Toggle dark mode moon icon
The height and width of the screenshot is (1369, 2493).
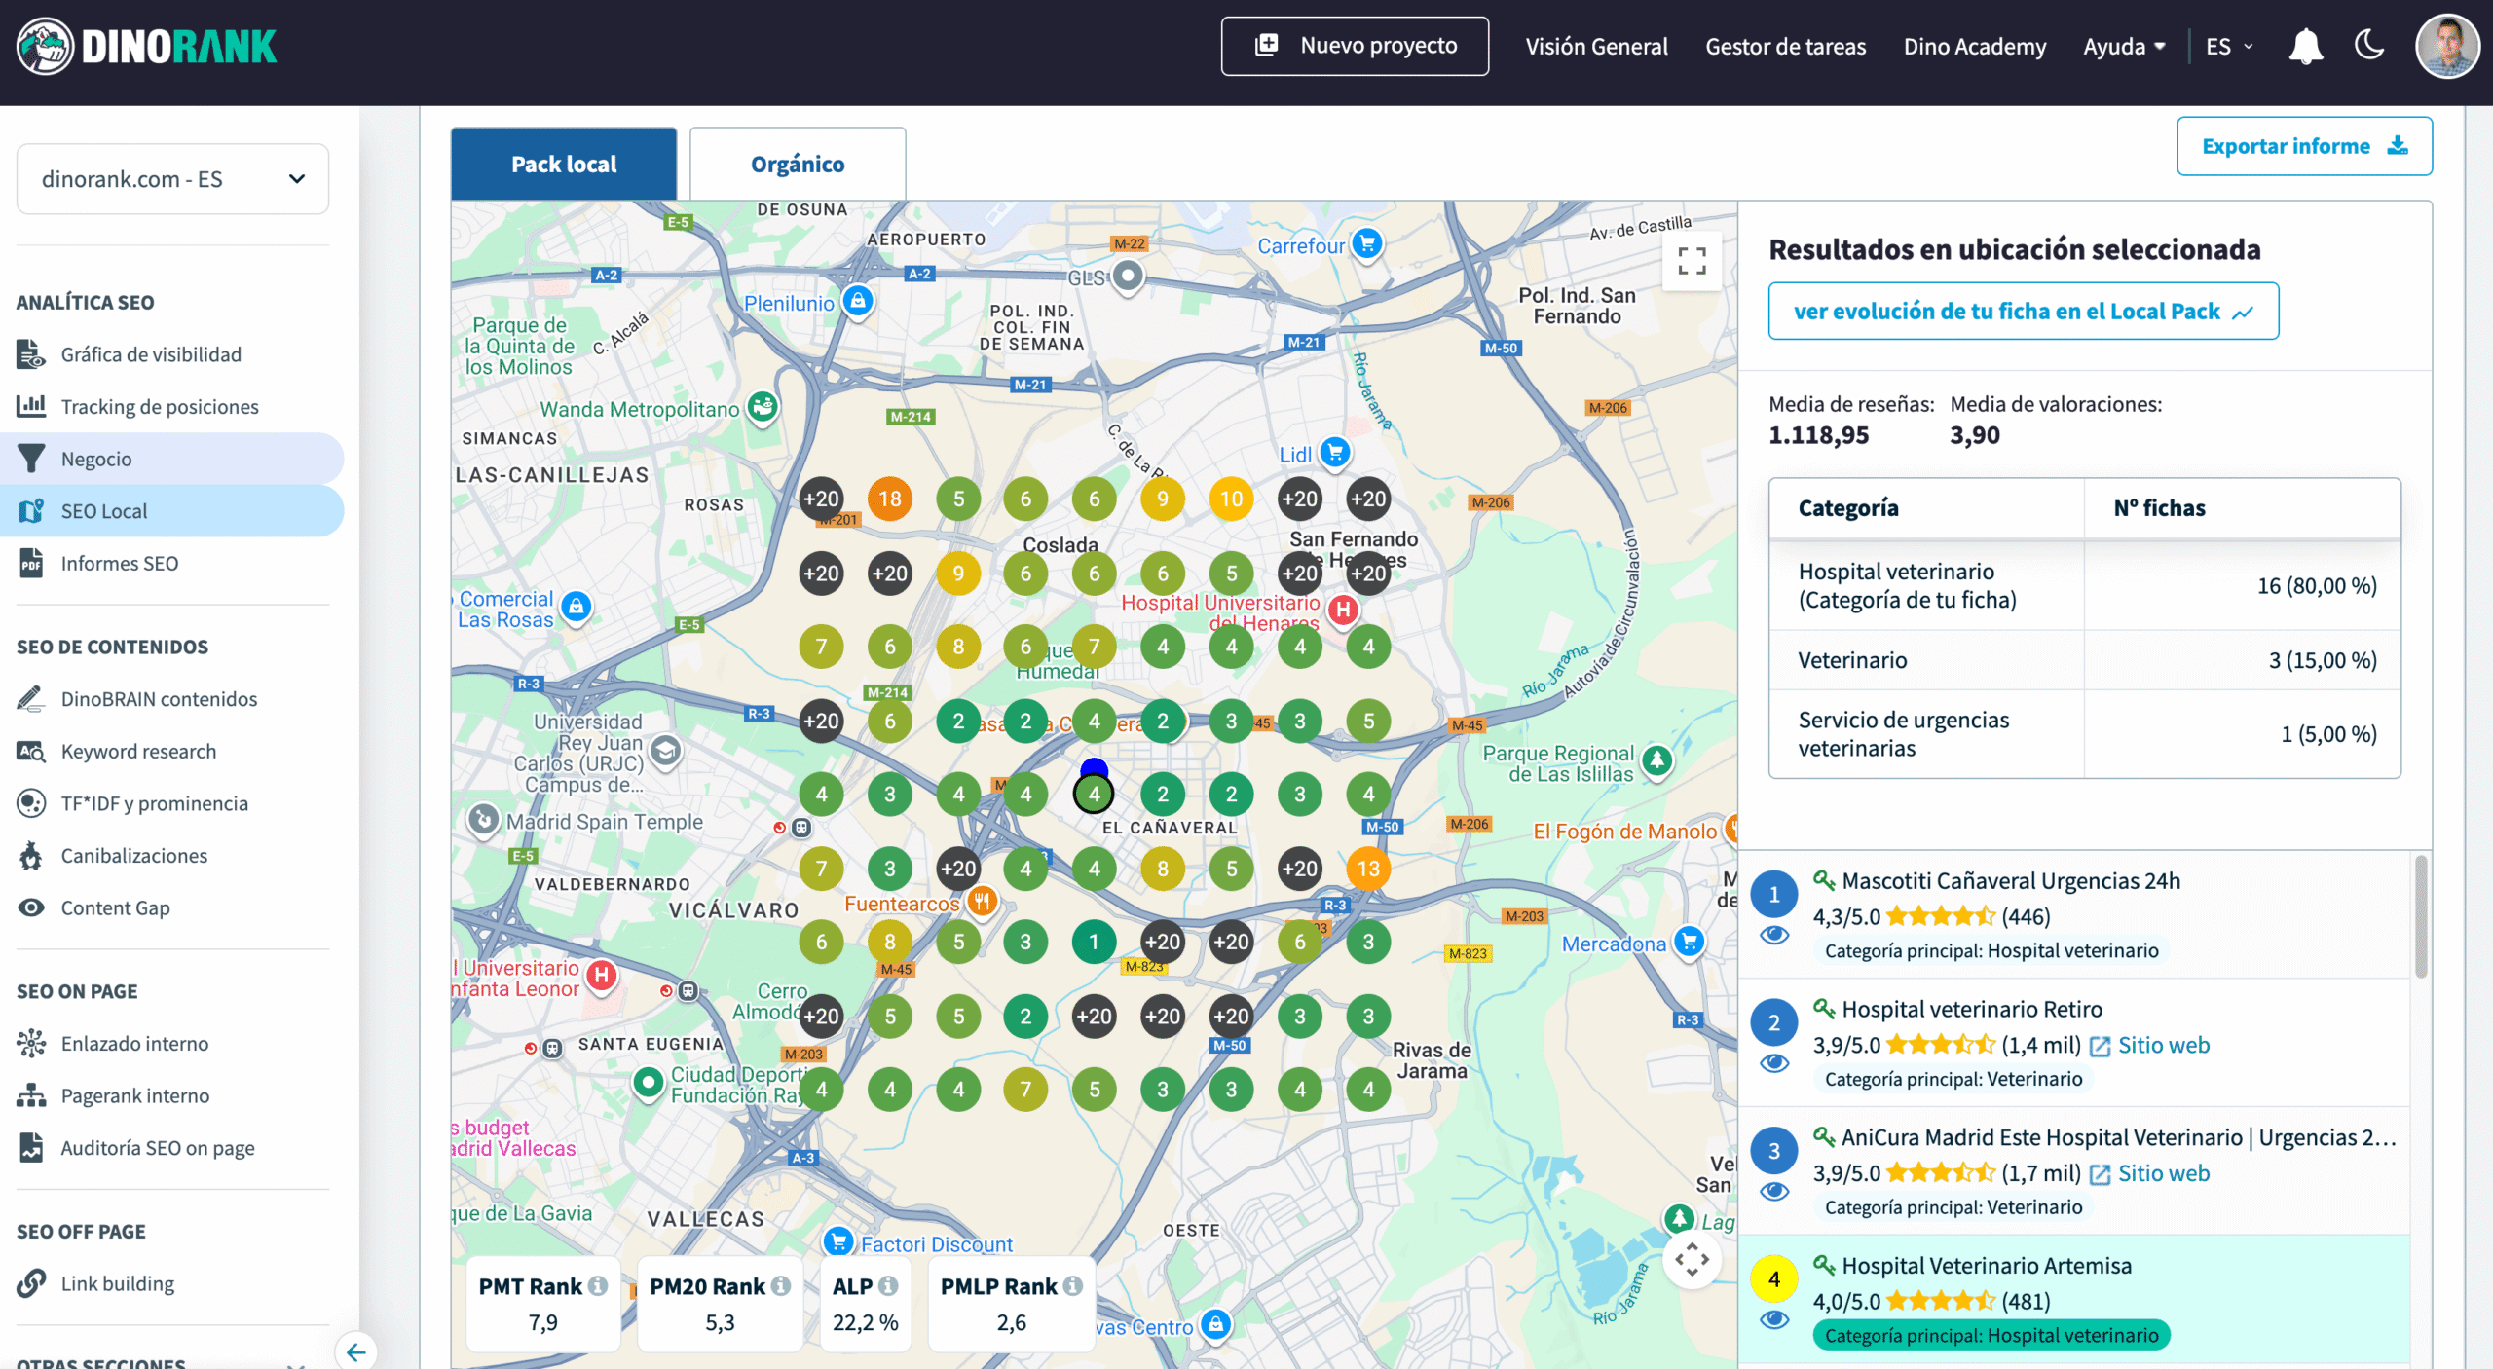click(x=2369, y=45)
